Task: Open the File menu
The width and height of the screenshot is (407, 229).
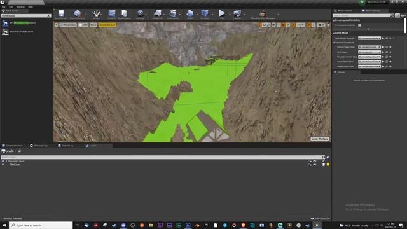Action: click(x=3, y=7)
